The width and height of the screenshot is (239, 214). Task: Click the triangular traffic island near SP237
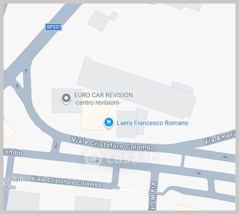(x=20, y=80)
